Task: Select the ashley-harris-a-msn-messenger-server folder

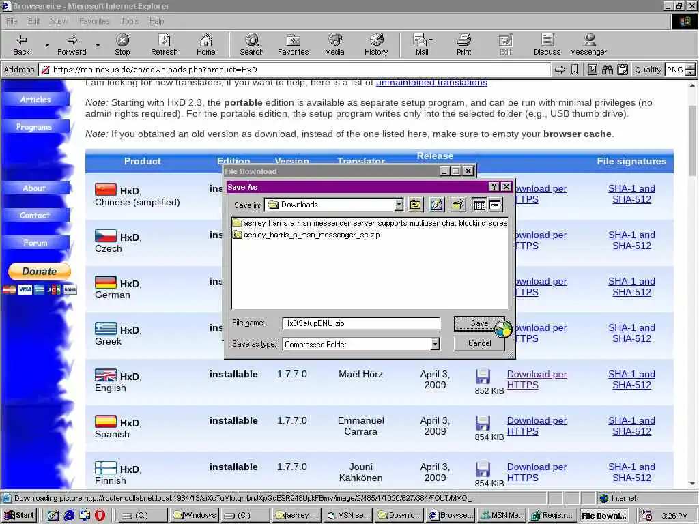Action: [x=370, y=223]
